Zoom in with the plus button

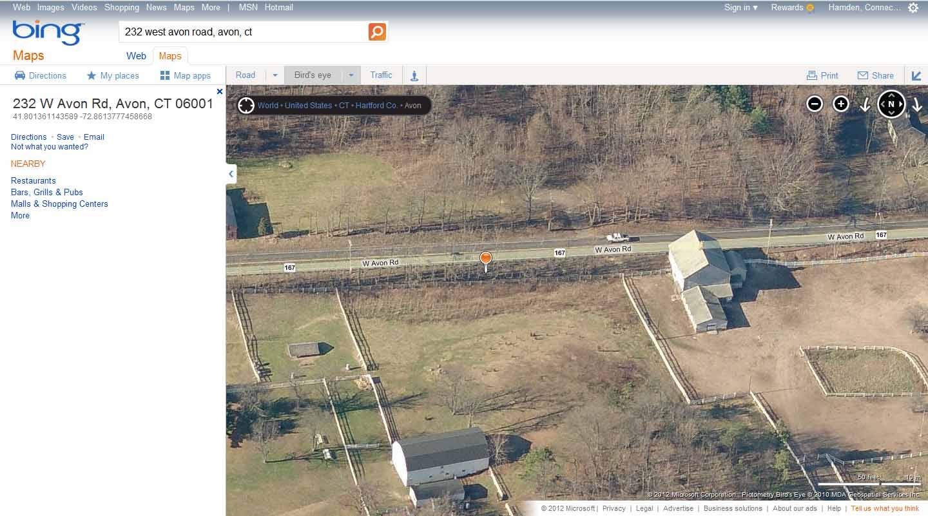(841, 104)
